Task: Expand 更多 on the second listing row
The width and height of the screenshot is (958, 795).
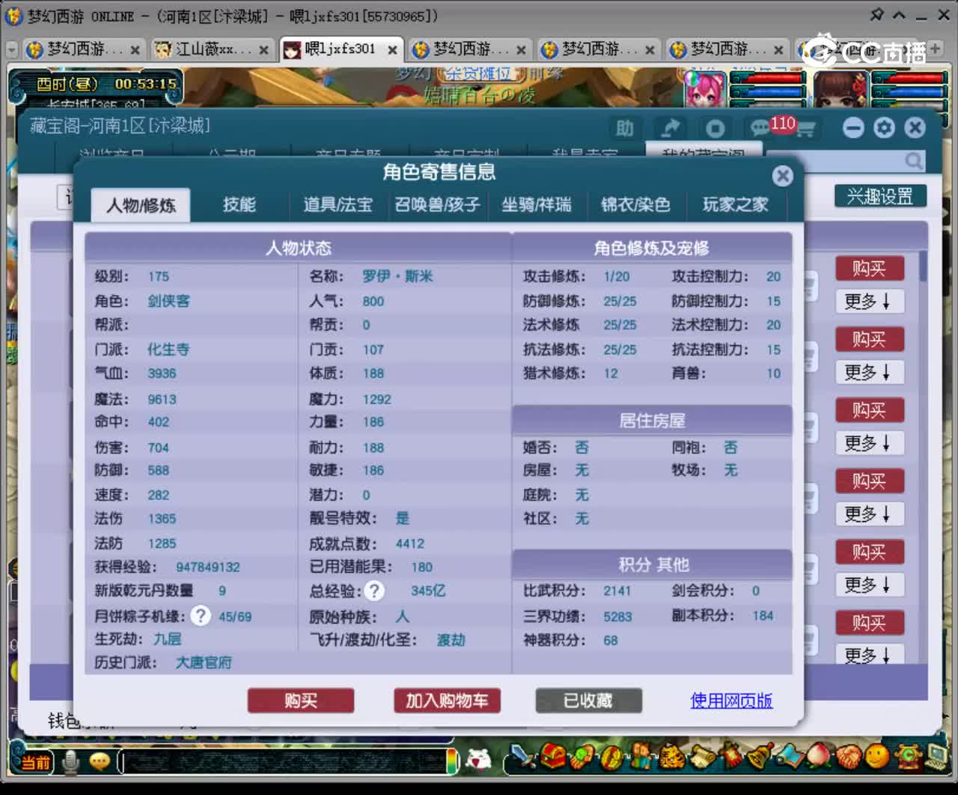Action: (870, 373)
